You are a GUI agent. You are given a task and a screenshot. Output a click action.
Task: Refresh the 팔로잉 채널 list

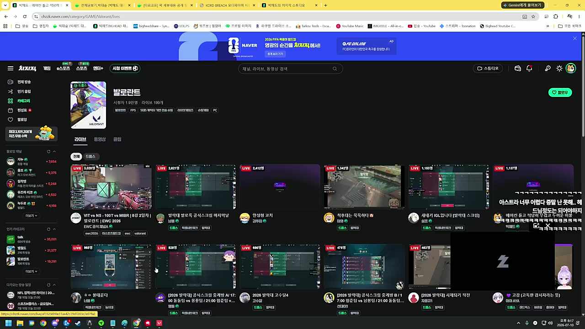(x=48, y=151)
